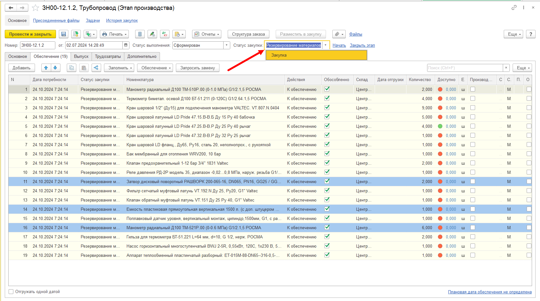Follow the 'Закрыть этап' link

tap(362, 45)
